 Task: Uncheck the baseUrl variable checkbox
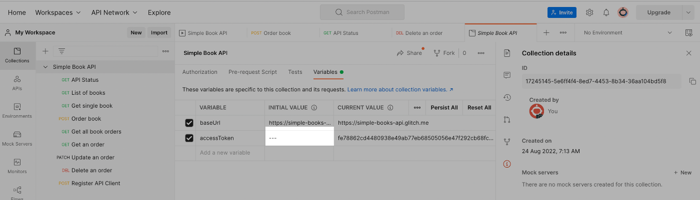[x=189, y=123]
